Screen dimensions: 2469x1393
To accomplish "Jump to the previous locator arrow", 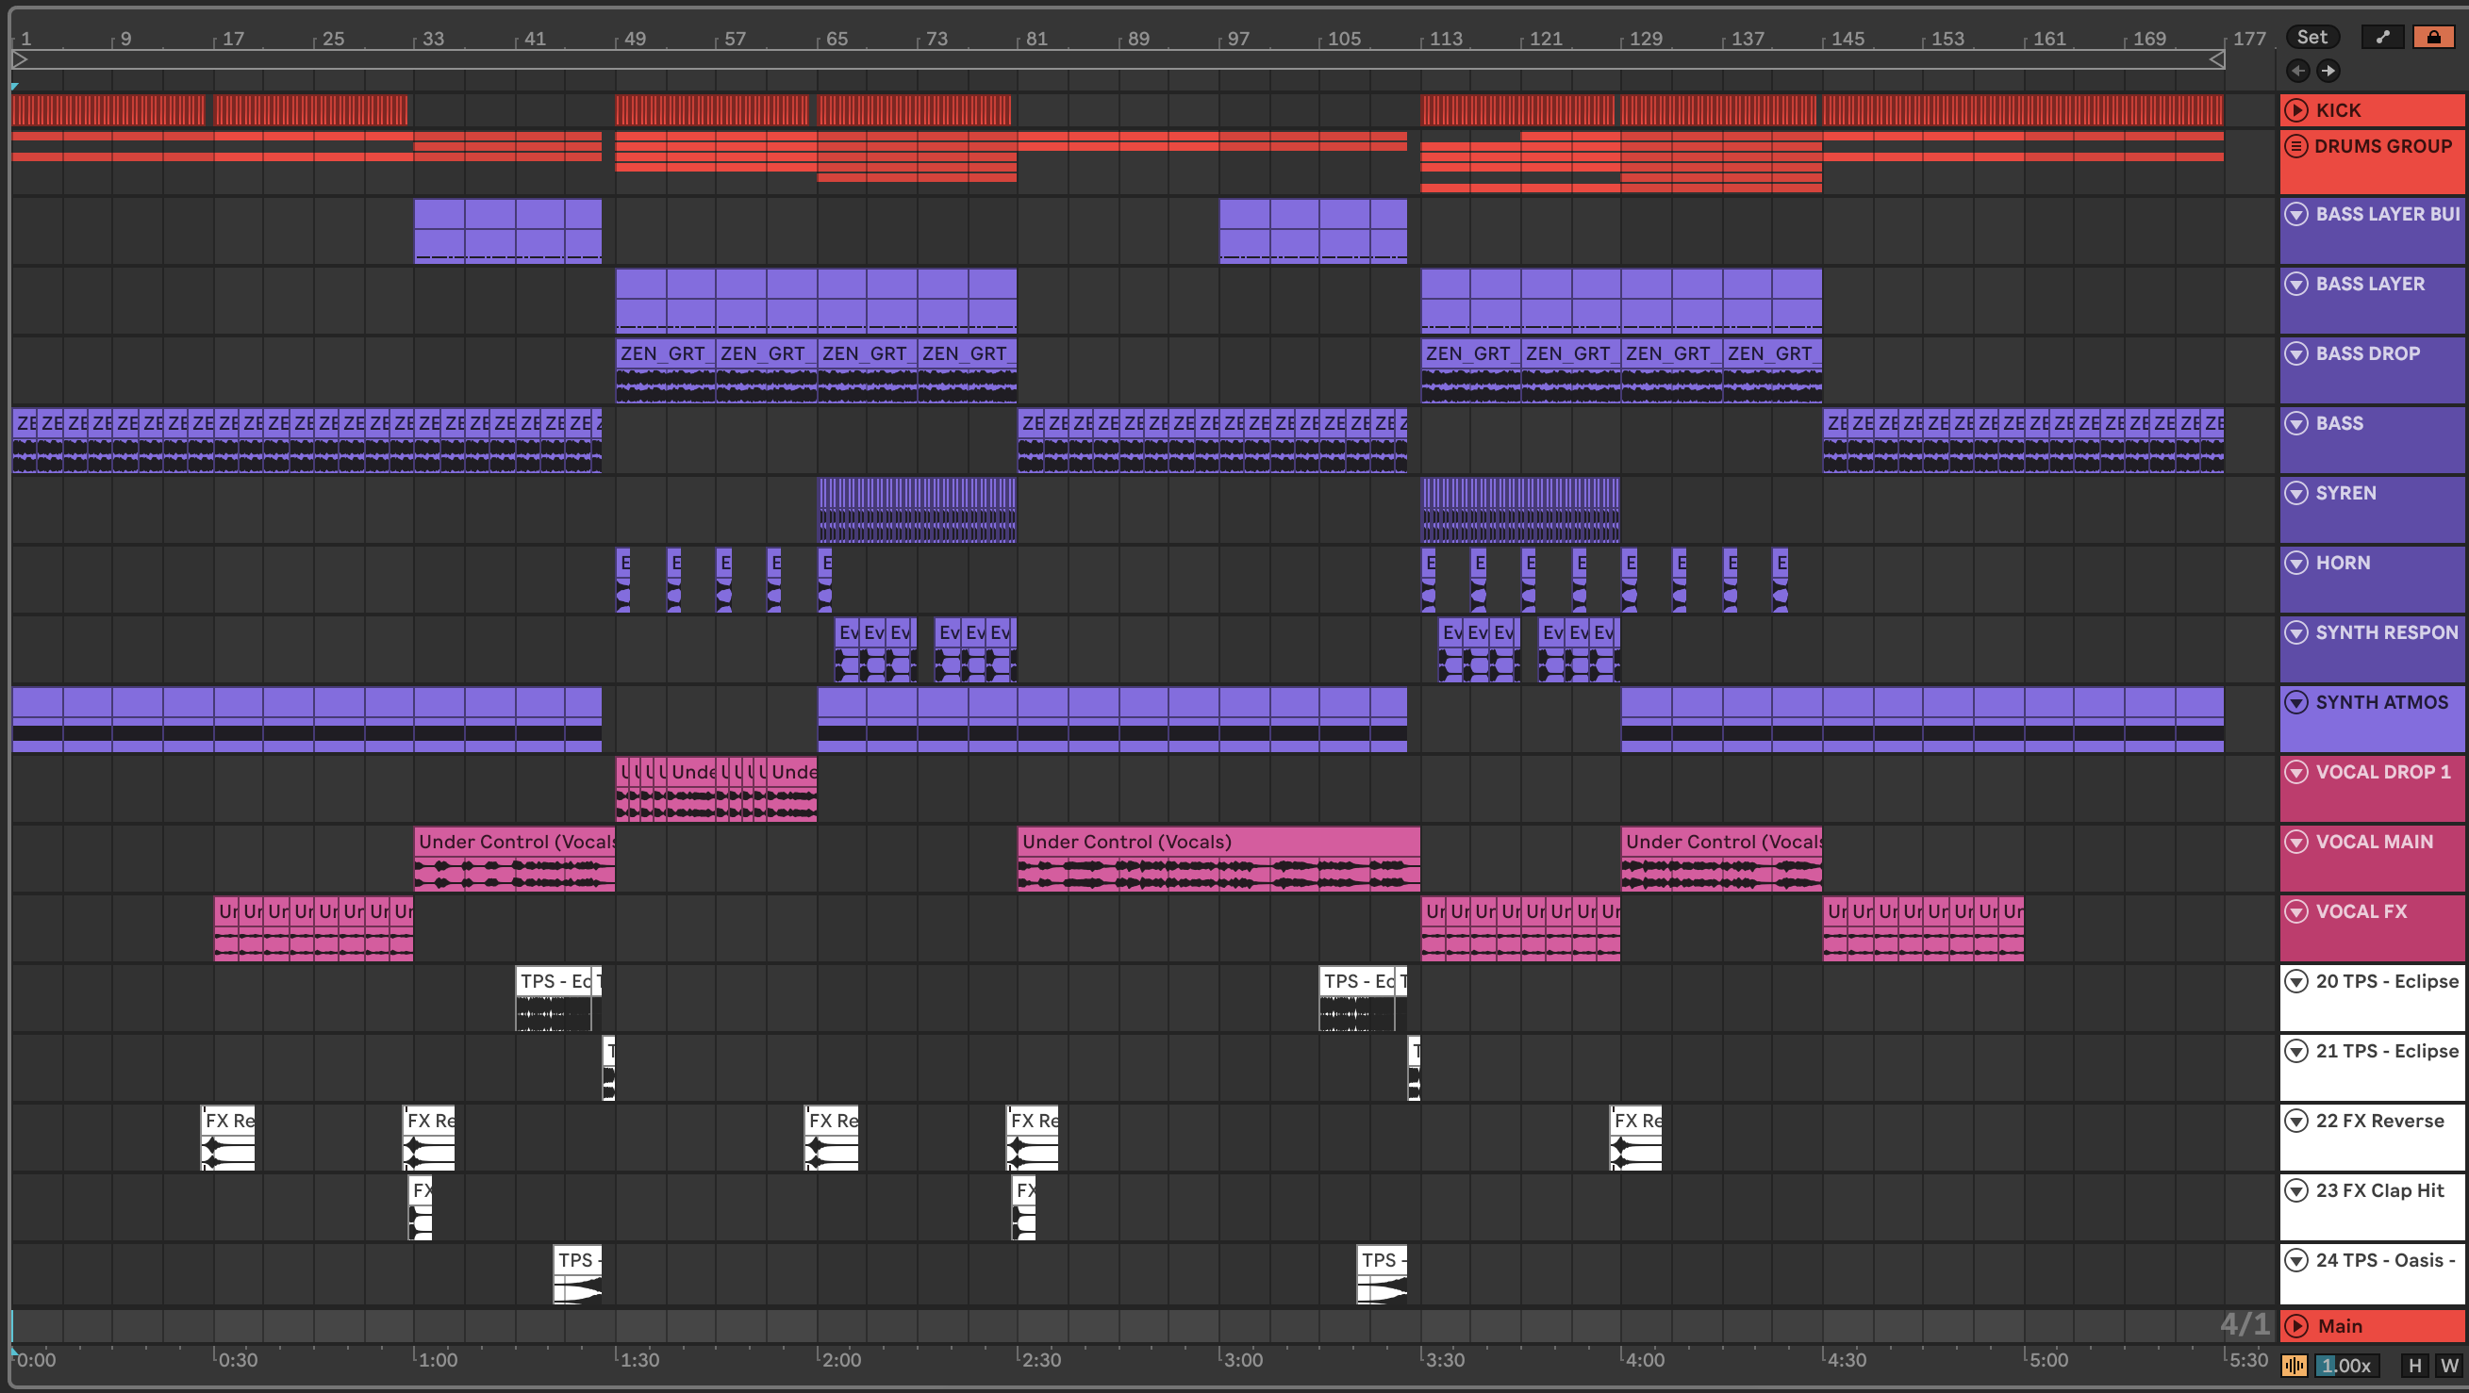I will pos(2297,70).
